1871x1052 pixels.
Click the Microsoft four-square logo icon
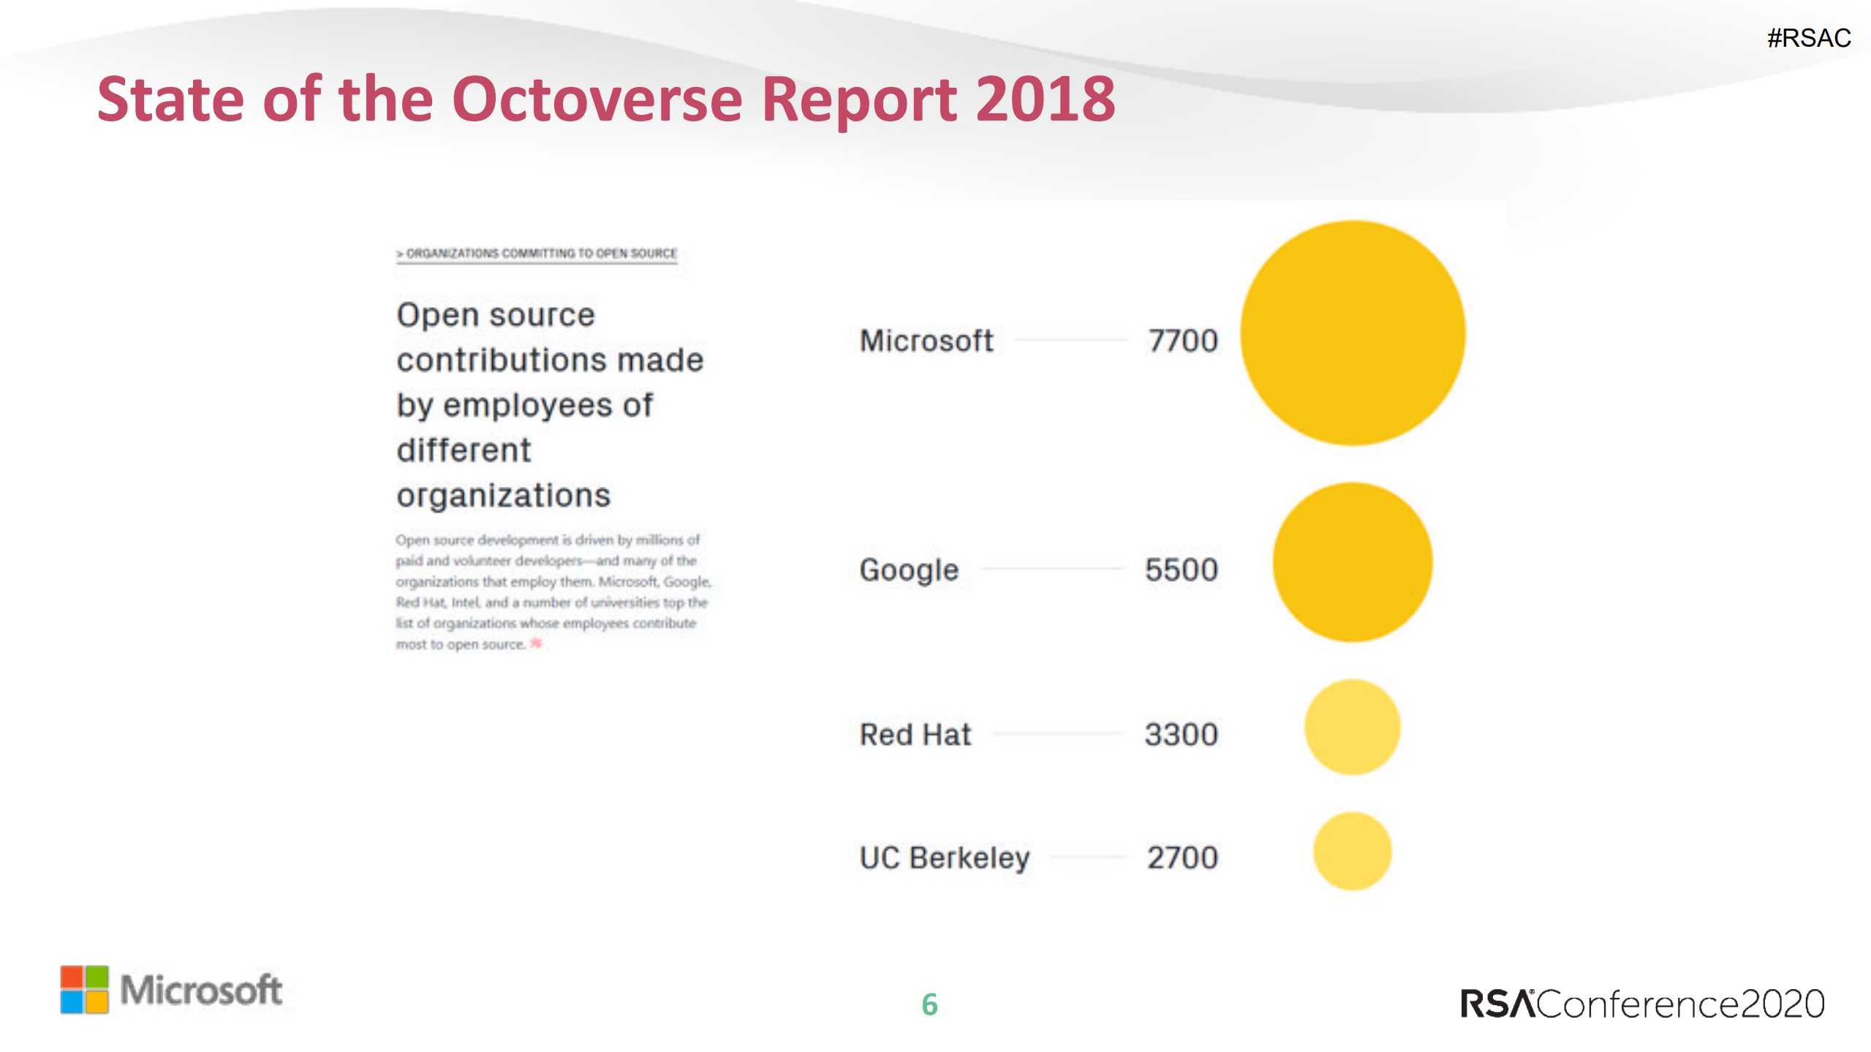[84, 989]
